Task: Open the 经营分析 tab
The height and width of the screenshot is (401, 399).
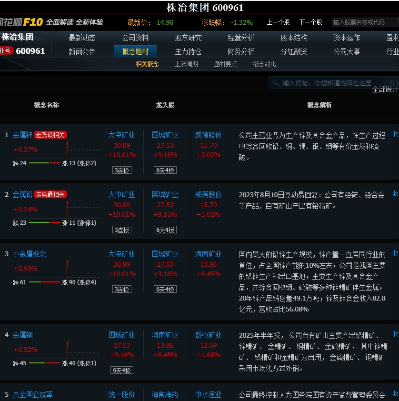Action: pyautogui.click(x=241, y=38)
